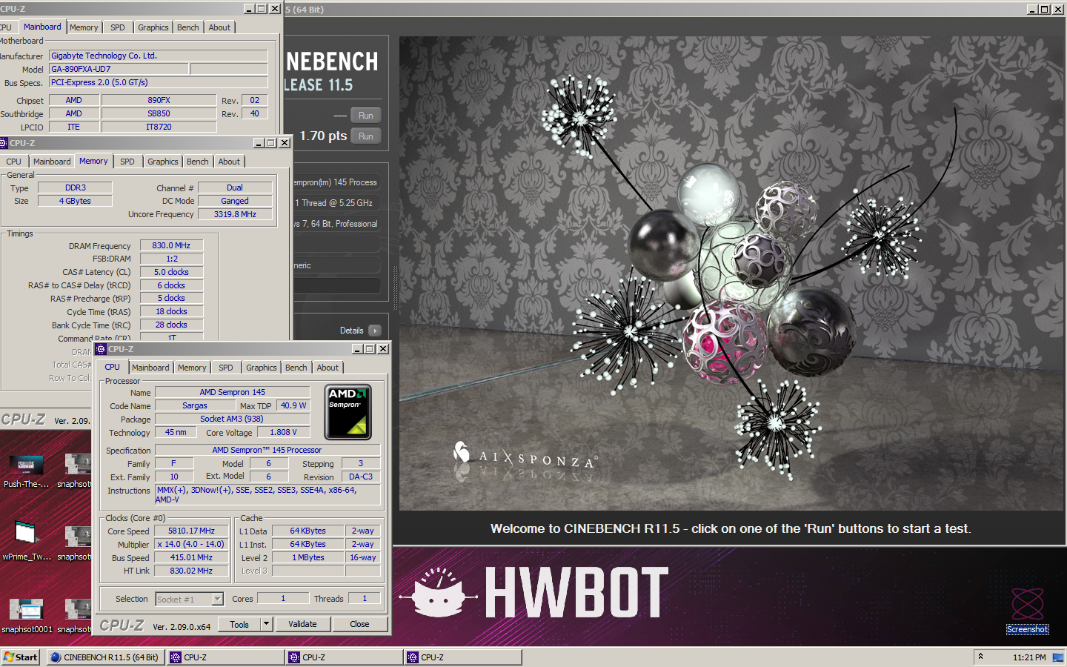
Task: Click the Bus Speed value 415.01 MHz
Action: [x=191, y=557]
